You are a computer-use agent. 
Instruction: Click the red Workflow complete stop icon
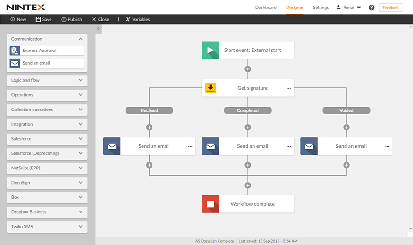point(211,204)
